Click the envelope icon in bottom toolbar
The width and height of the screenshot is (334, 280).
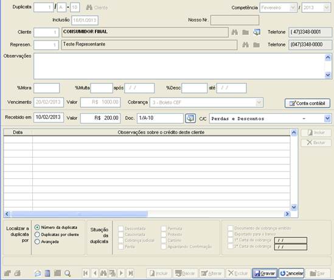(38, 273)
